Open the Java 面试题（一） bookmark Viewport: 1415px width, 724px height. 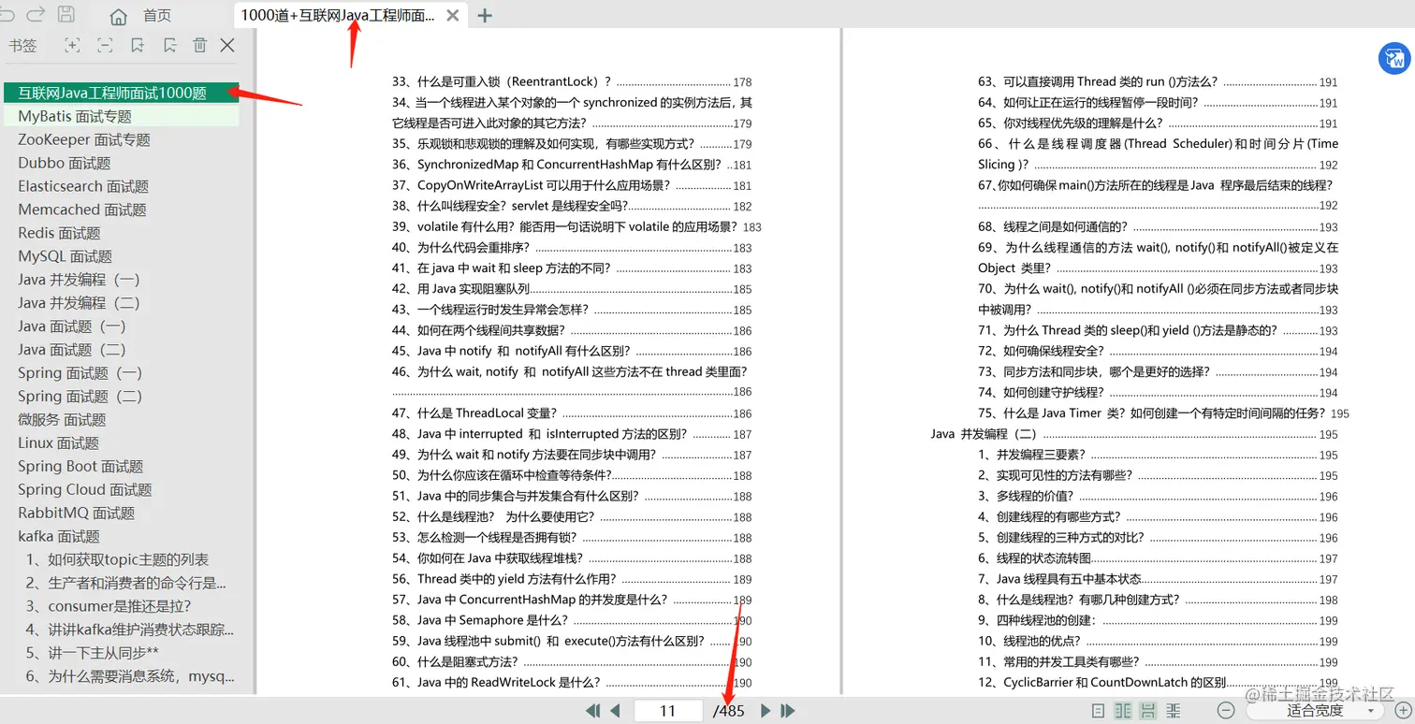click(x=72, y=326)
